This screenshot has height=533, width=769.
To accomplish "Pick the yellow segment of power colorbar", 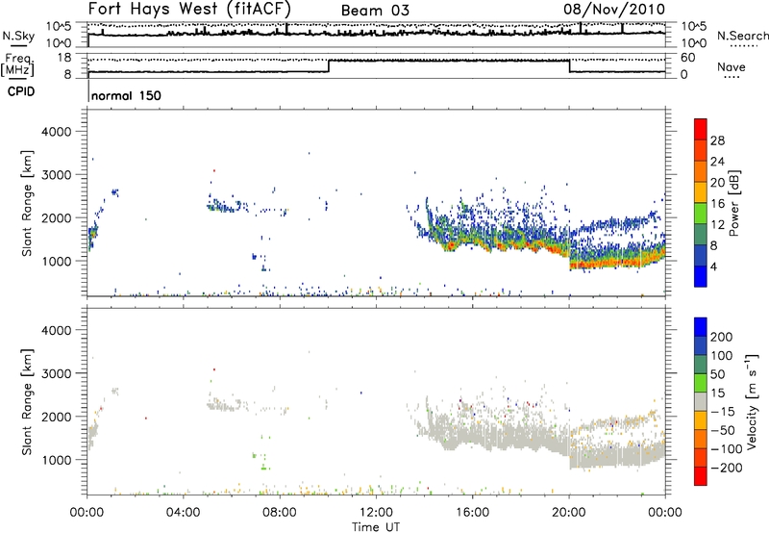I will click(x=701, y=192).
